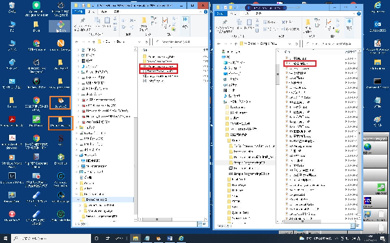
Task: Open blue File tab in left window
Action: (79, 12)
